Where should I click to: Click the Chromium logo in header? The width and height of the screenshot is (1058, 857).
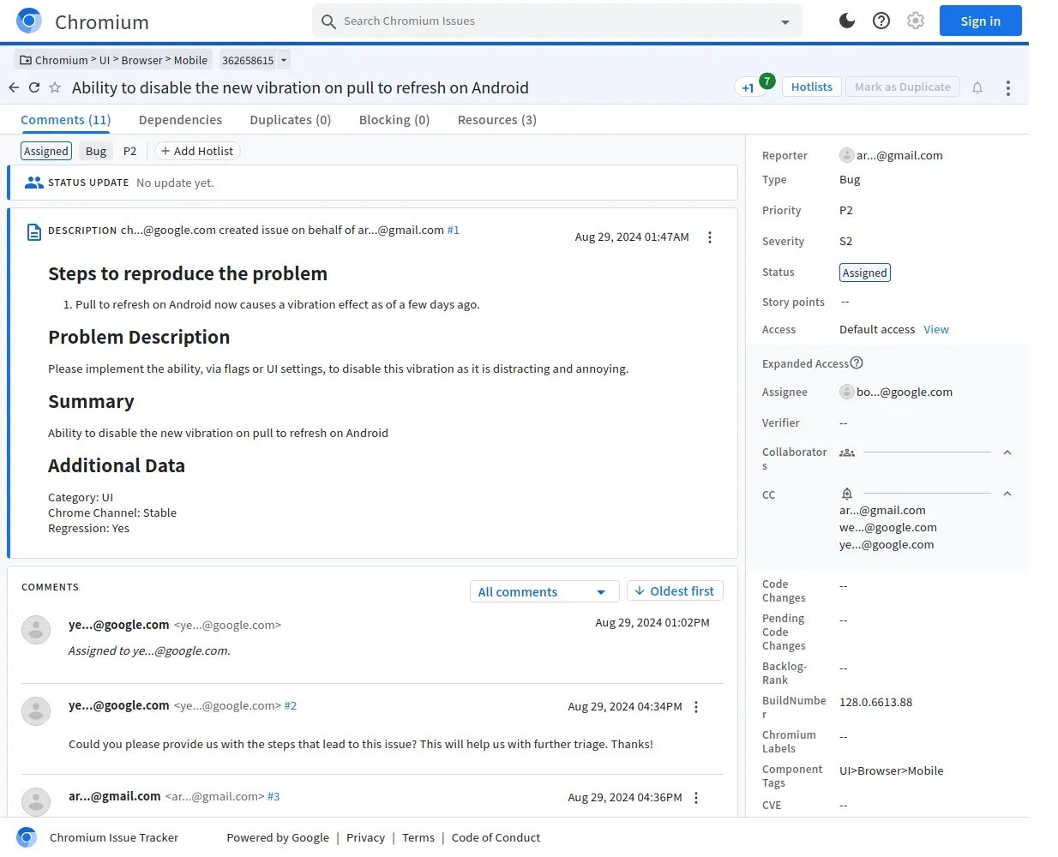click(29, 21)
